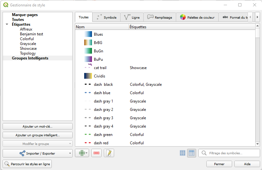Click the list scrollbar down arrow
The image size is (262, 170).
tap(257, 144)
